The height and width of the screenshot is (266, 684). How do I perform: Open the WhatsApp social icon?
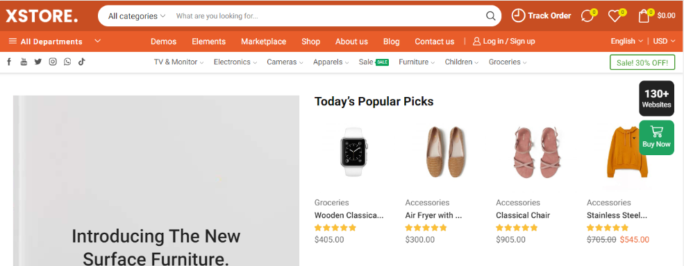67,62
